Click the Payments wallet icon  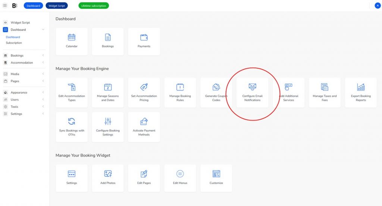click(144, 37)
